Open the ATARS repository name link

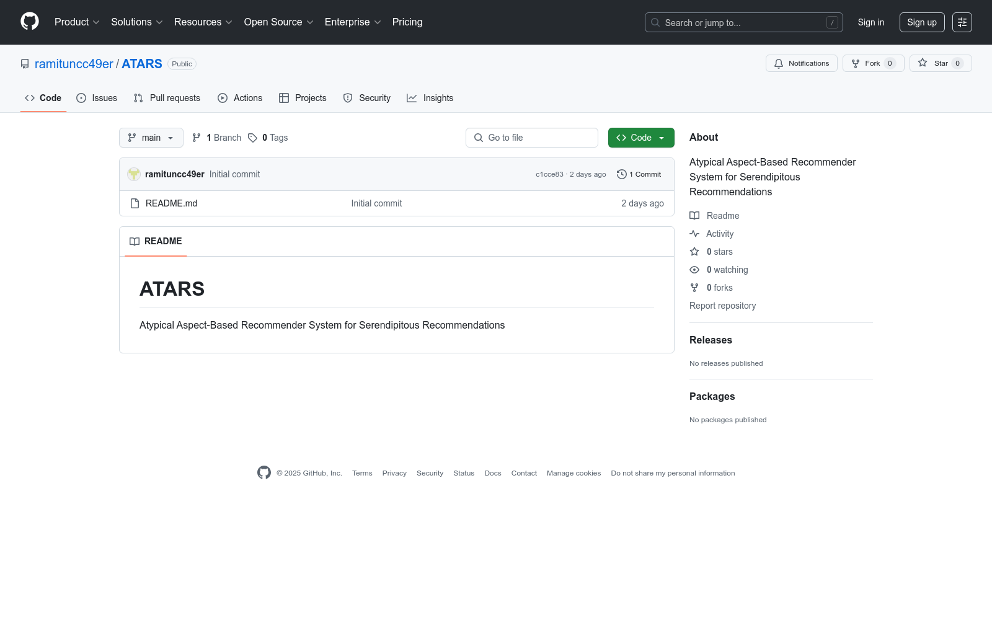coord(142,64)
